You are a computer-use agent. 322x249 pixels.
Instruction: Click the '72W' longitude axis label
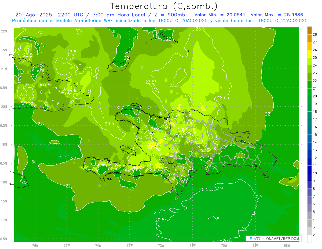pyautogui.click(x=161, y=246)
